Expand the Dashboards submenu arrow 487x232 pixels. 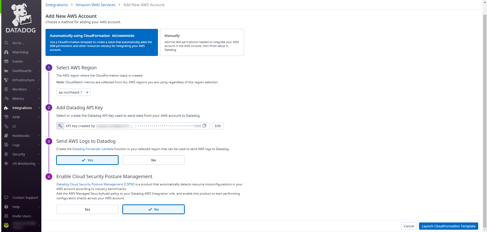39,71
